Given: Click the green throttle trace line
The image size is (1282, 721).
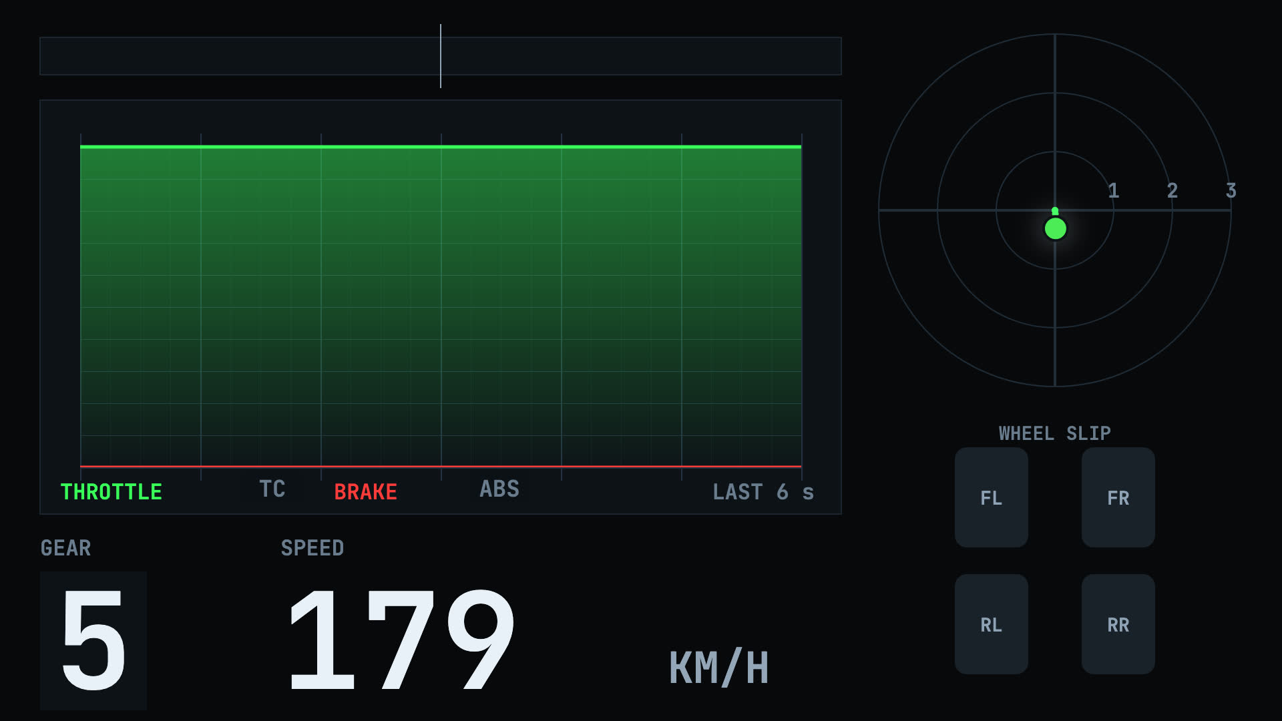Looking at the screenshot, I should click(x=441, y=146).
